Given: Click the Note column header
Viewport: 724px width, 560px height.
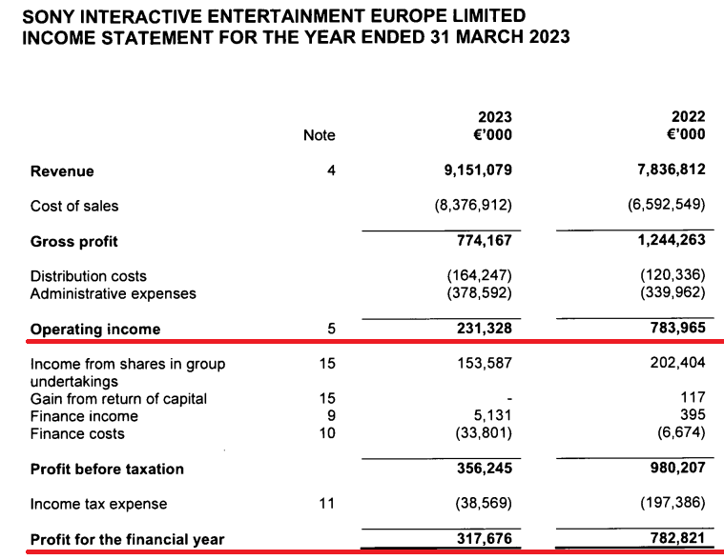Looking at the screenshot, I should [x=319, y=135].
